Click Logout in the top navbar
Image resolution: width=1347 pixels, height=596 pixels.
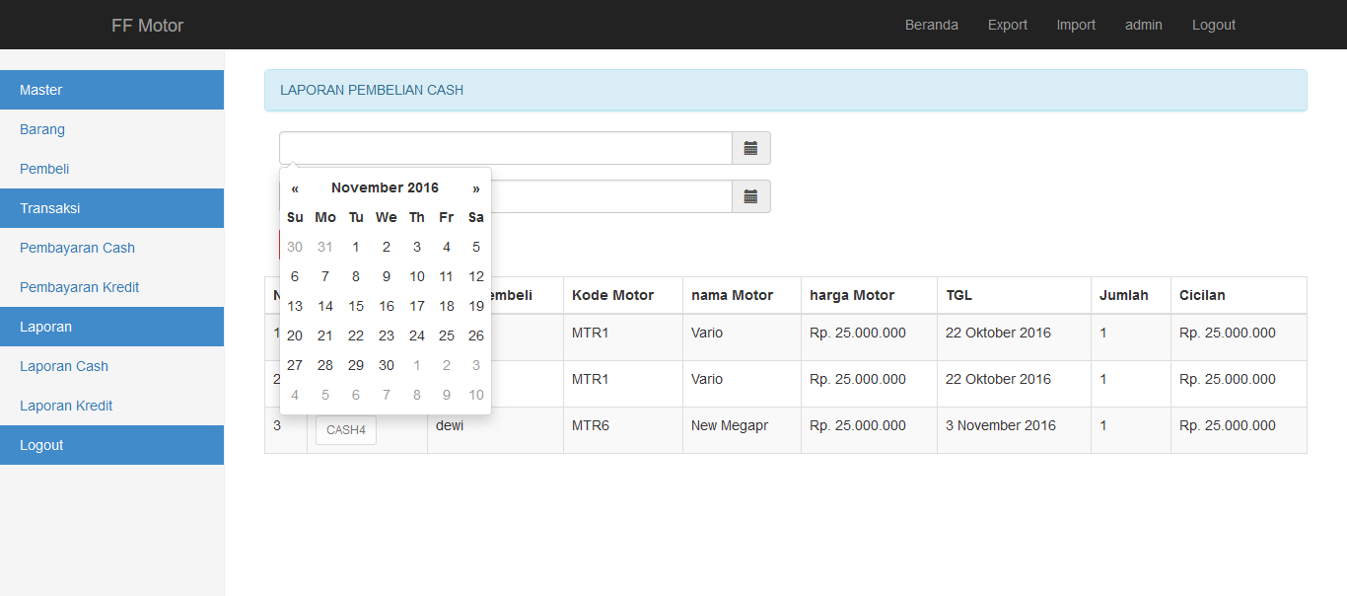click(x=1214, y=25)
